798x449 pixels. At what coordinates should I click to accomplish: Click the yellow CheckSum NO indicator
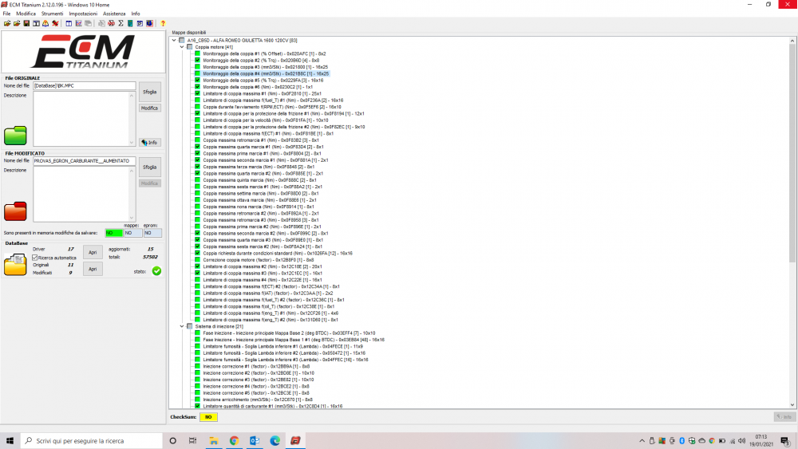[x=208, y=417]
